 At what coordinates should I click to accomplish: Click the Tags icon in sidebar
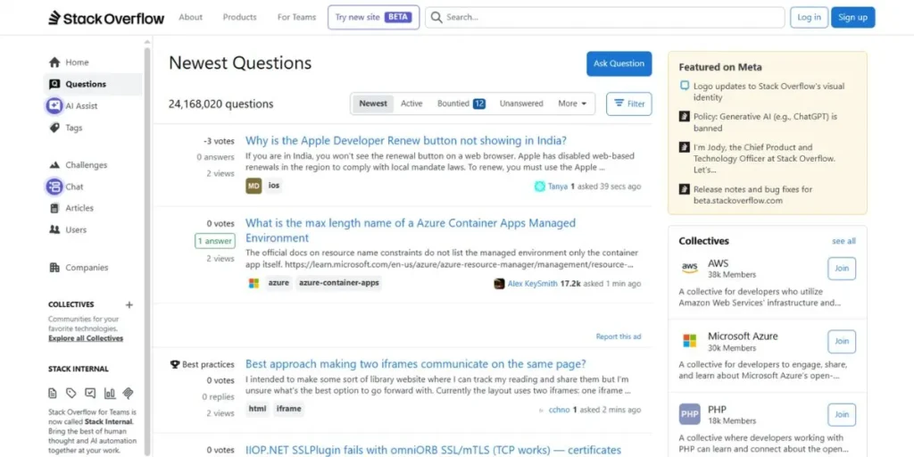click(54, 128)
